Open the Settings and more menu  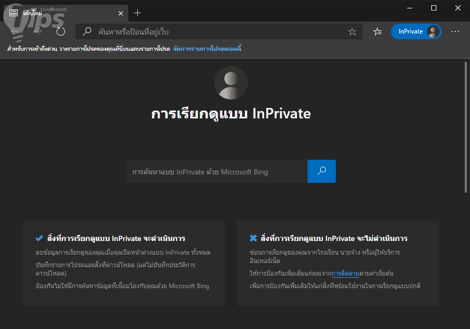(x=455, y=31)
